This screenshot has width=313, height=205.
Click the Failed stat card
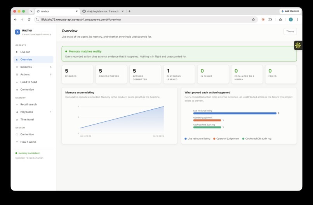click(x=281, y=74)
